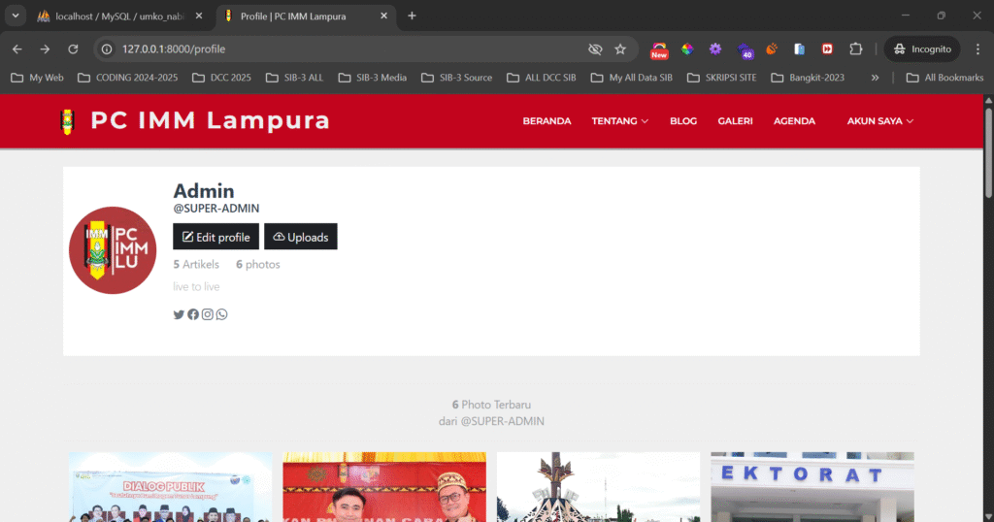This screenshot has height=522, width=994.
Task: Open the EKTORAT building photo thumbnail
Action: (812, 487)
